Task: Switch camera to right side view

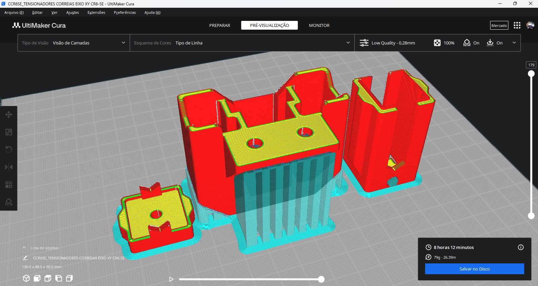Action: [69, 278]
